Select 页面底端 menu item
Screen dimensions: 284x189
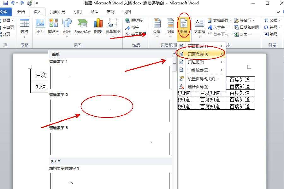tap(201, 54)
